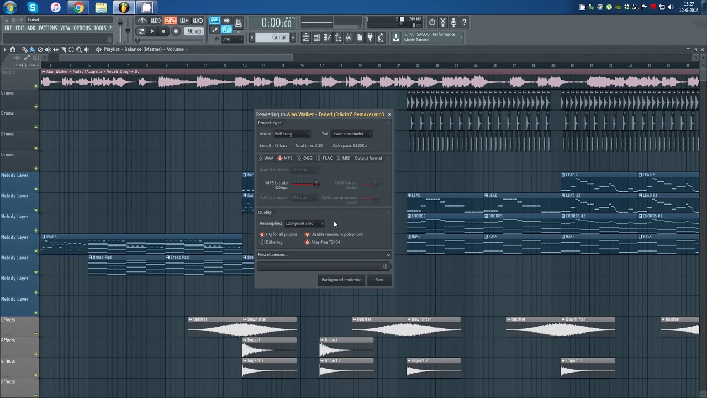The width and height of the screenshot is (707, 398).
Task: Choose OGG output format
Action: click(305, 158)
